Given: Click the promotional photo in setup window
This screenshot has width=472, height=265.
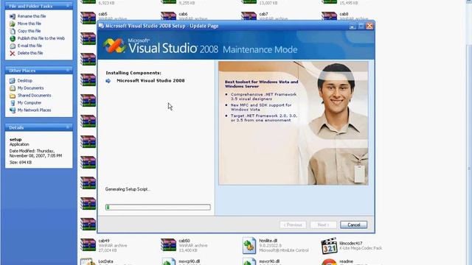Looking at the screenshot, I should click(294, 123).
